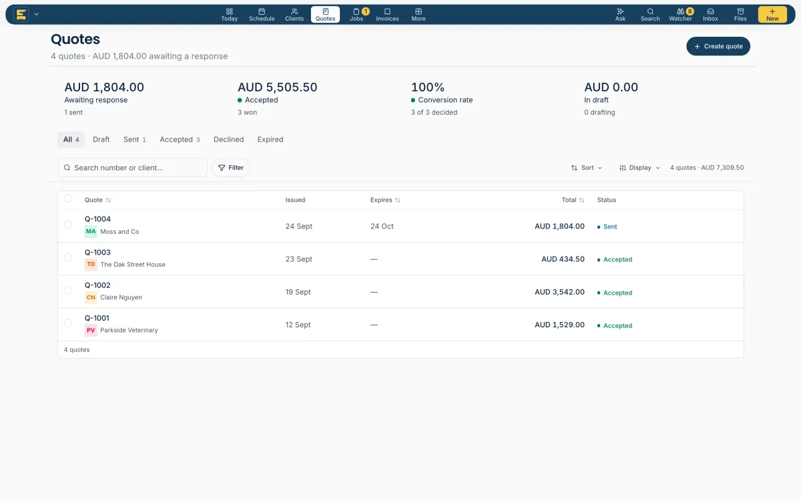The width and height of the screenshot is (801, 501).
Task: Switch to the Draft tab
Action: pos(101,140)
